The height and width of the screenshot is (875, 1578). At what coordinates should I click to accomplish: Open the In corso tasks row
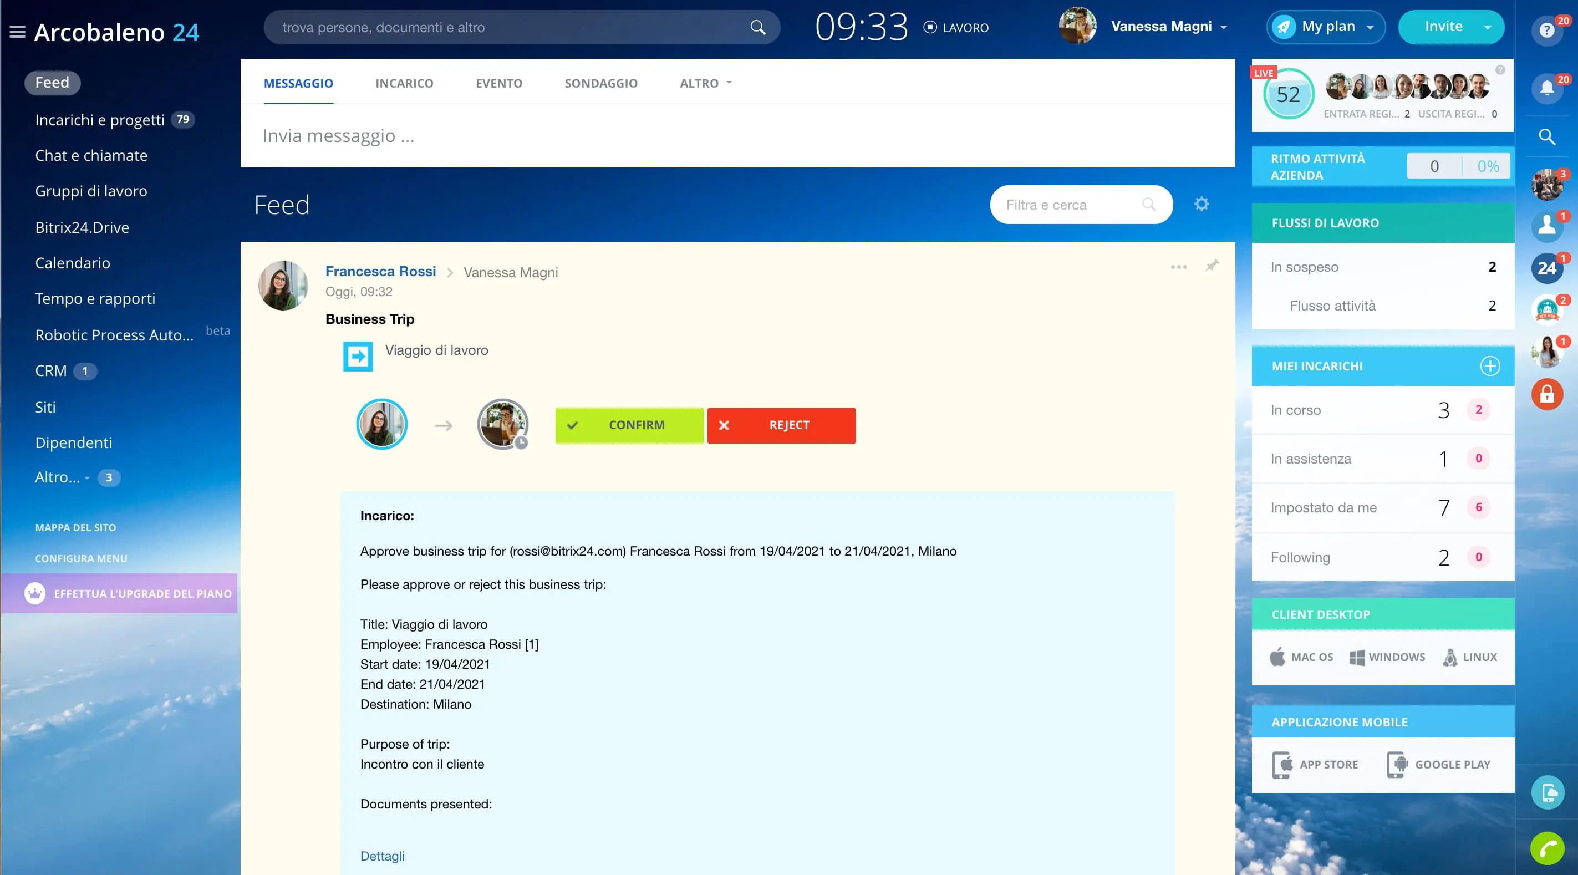coord(1383,410)
